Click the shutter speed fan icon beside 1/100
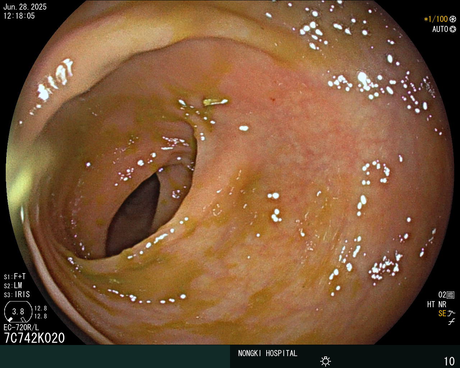This screenshot has width=460, height=368. (x=453, y=19)
